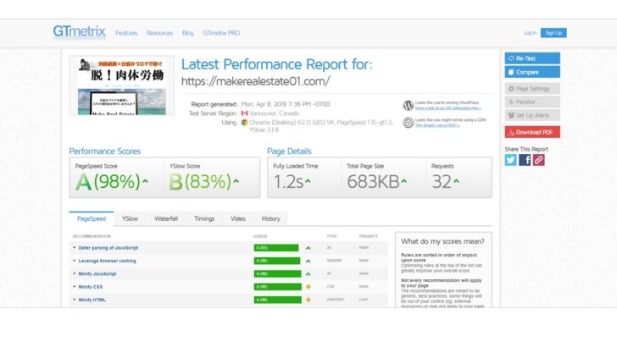Viewport: 617px width, 347px height.
Task: Share report via Twitter icon
Action: (511, 160)
